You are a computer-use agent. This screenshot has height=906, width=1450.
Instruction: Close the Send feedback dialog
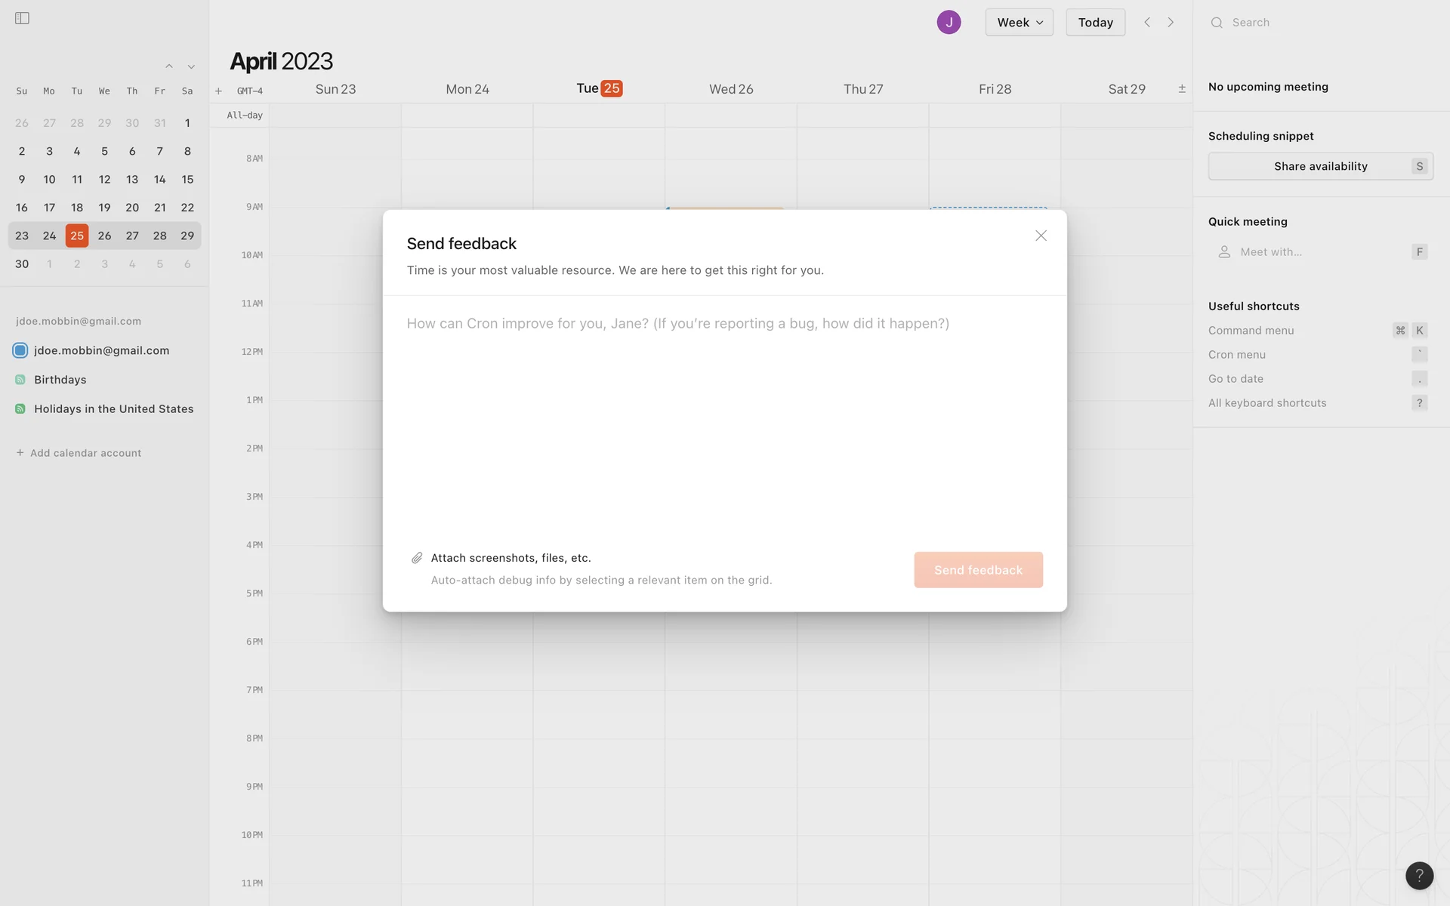coord(1041,236)
